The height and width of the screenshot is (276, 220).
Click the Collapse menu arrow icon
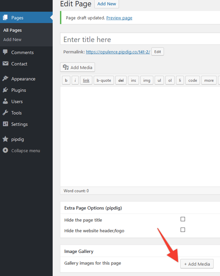pyautogui.click(x=5, y=150)
